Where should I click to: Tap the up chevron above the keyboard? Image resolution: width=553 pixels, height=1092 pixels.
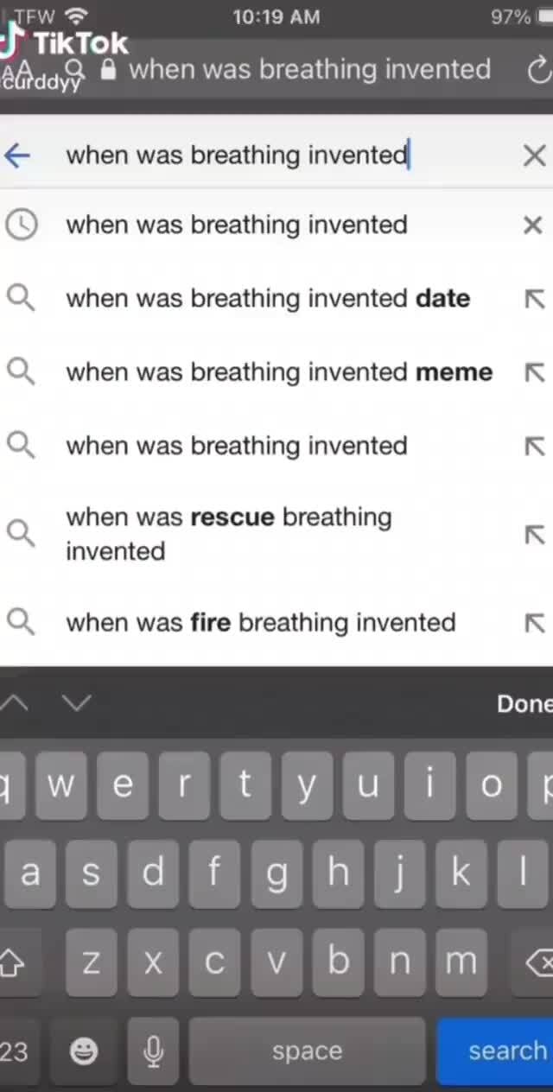pyautogui.click(x=15, y=703)
